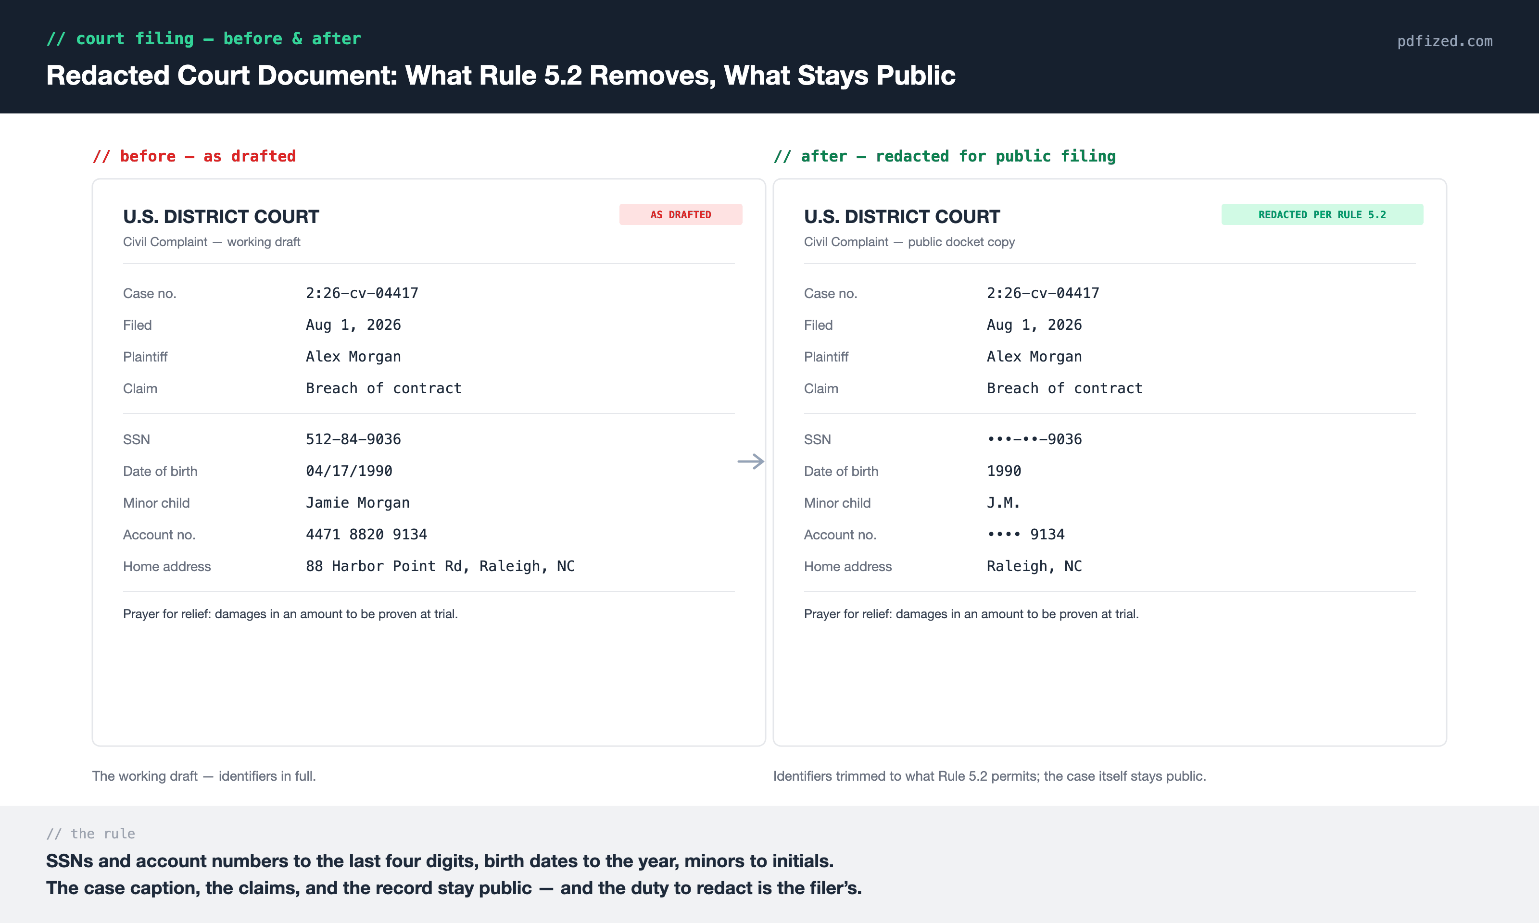Select the redacted birth year 1990
The width and height of the screenshot is (1539, 923).
tap(1004, 471)
